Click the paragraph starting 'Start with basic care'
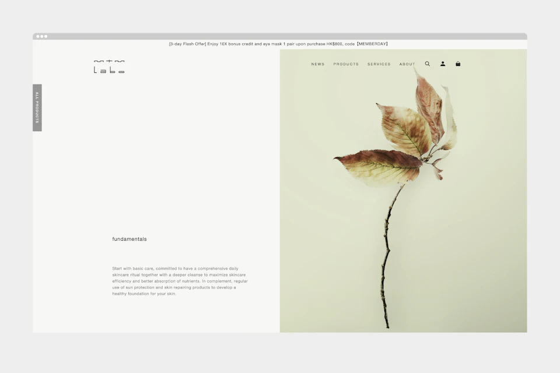This screenshot has width=560, height=373. tap(180, 281)
